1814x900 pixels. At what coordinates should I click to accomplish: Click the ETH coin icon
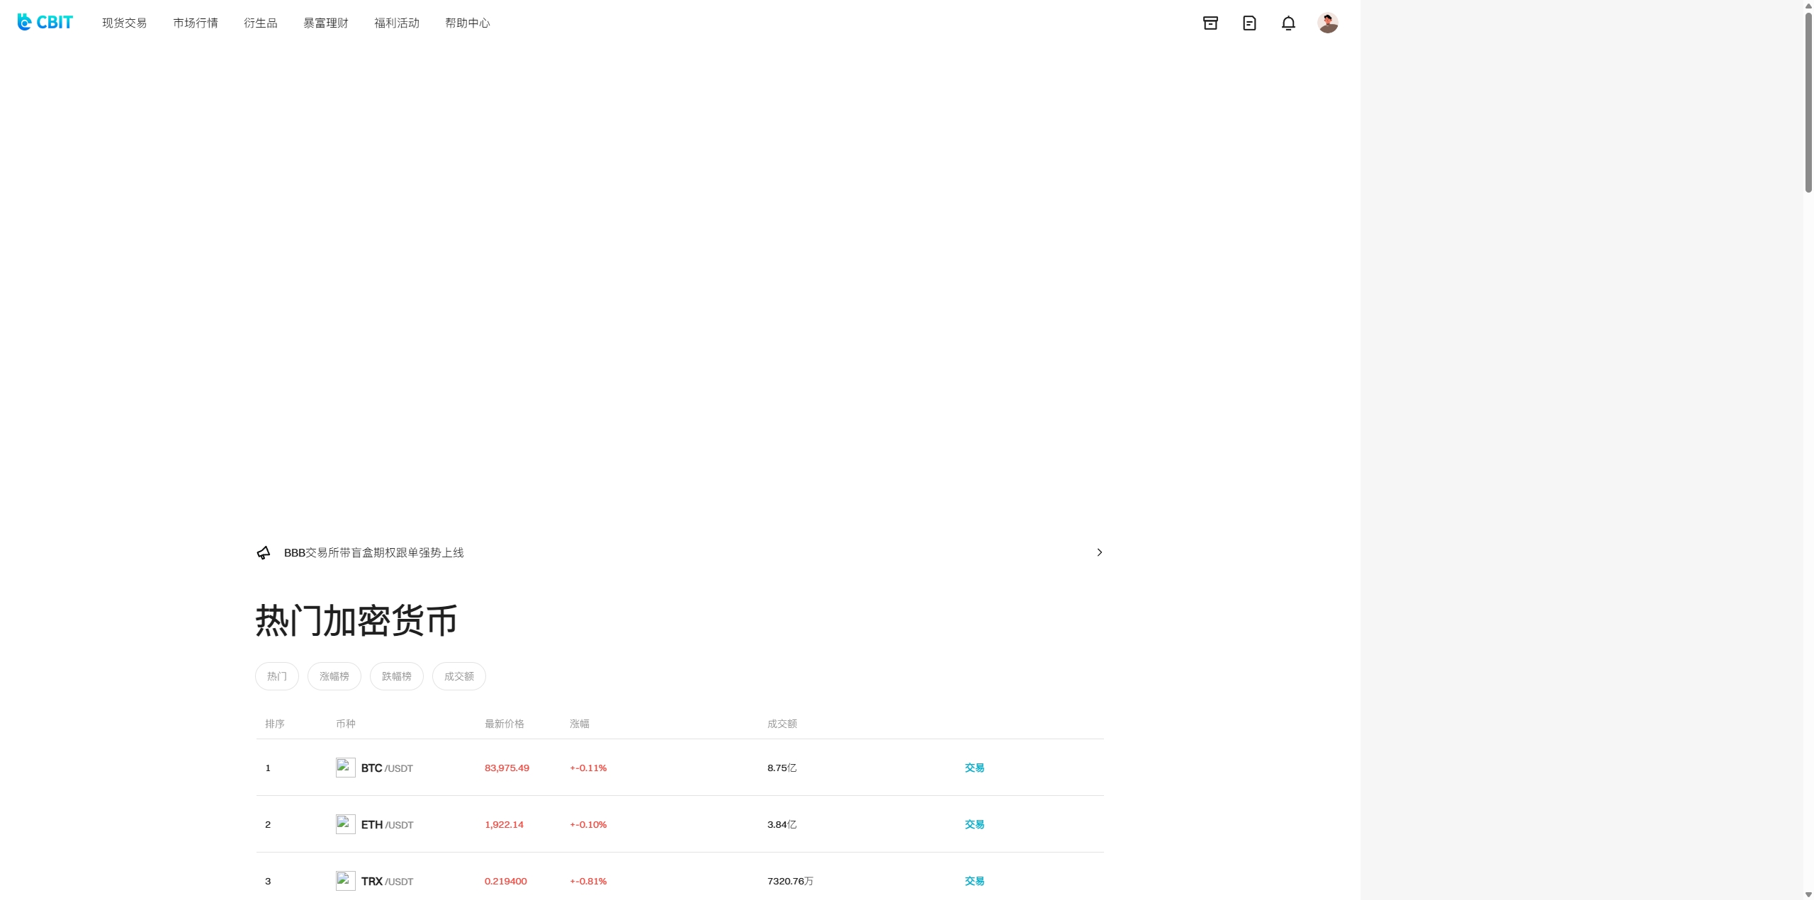click(345, 824)
